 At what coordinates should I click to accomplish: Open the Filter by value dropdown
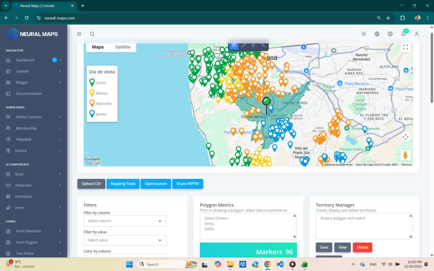[125, 240]
